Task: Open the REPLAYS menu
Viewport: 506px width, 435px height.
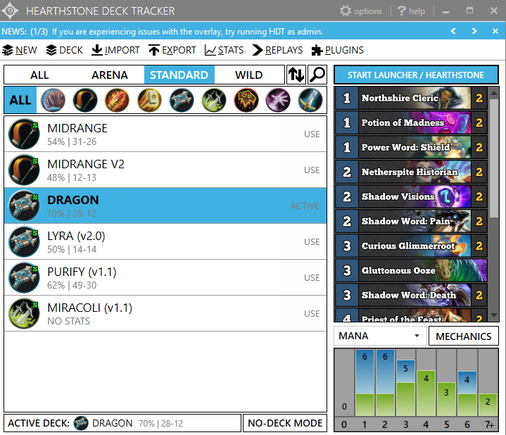Action: click(277, 50)
